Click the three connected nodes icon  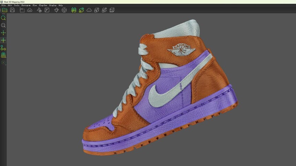[x=3, y=48]
